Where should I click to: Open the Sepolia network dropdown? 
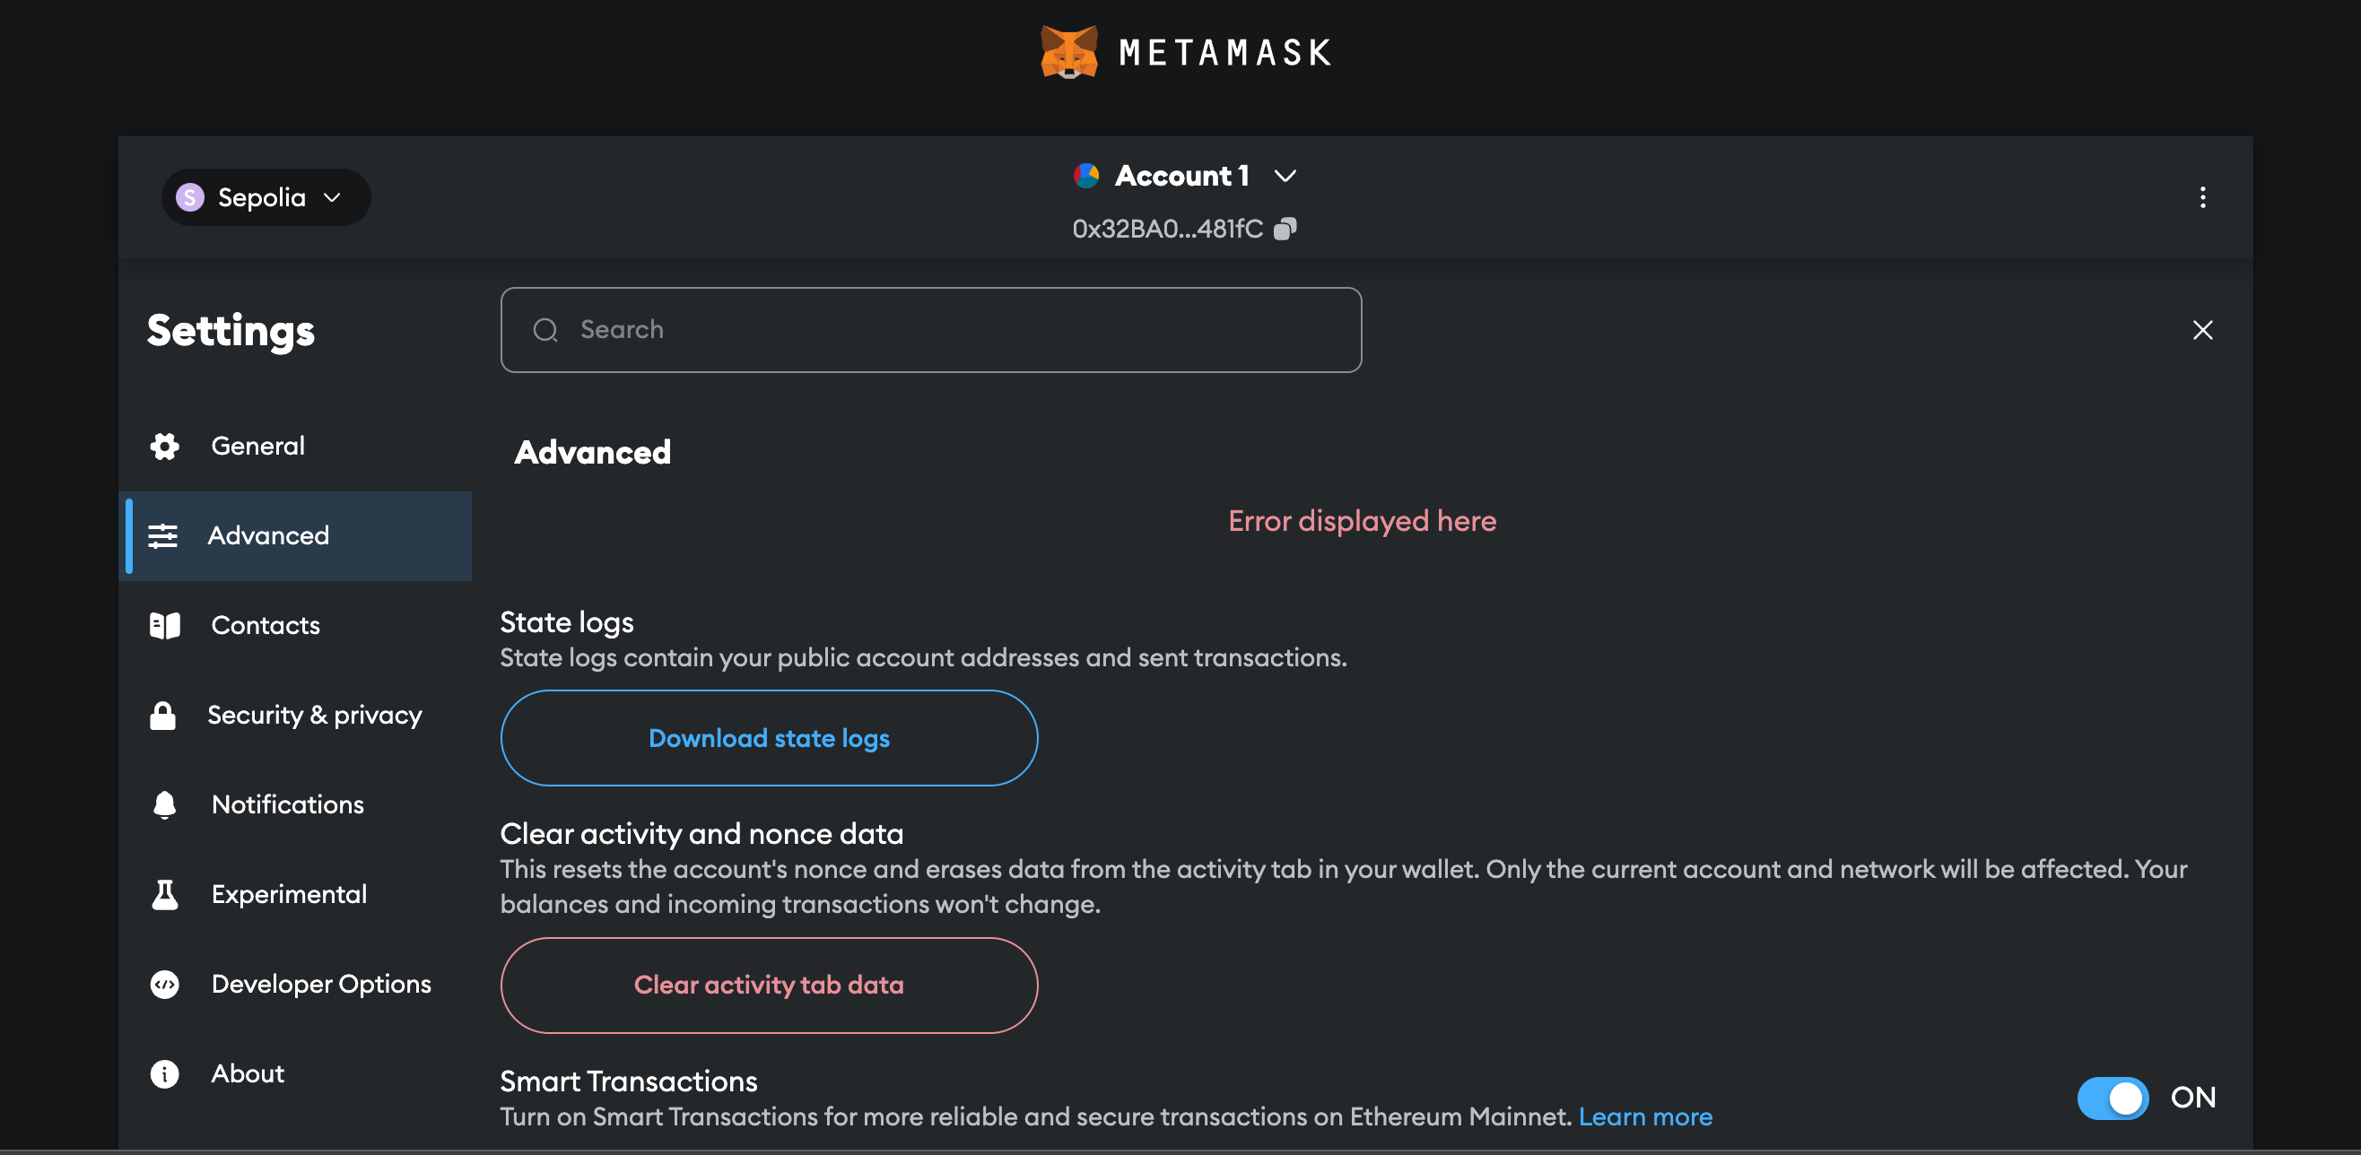coord(266,197)
